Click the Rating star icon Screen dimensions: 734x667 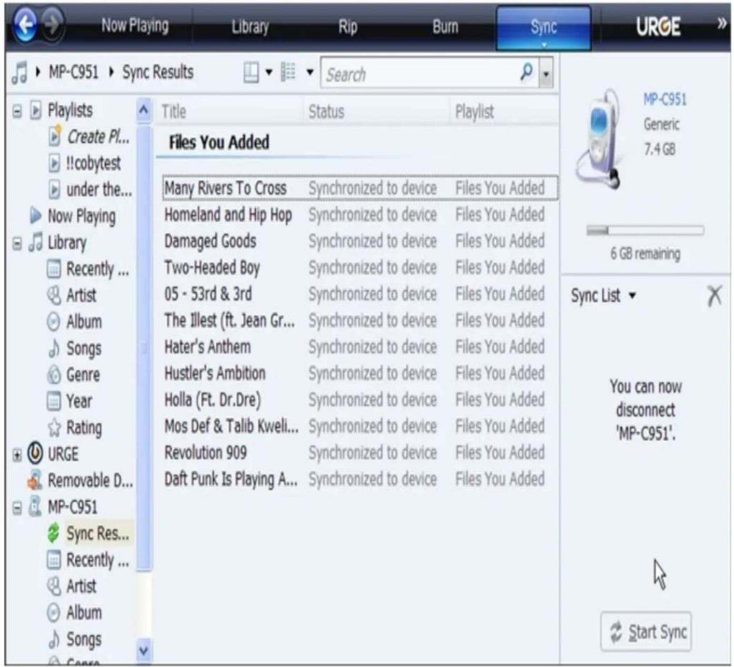pyautogui.click(x=54, y=428)
